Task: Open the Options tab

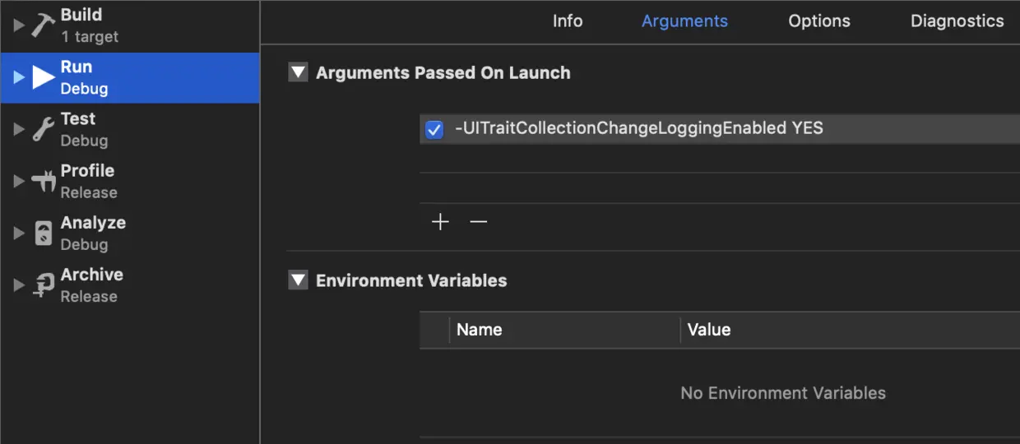Action: (819, 21)
